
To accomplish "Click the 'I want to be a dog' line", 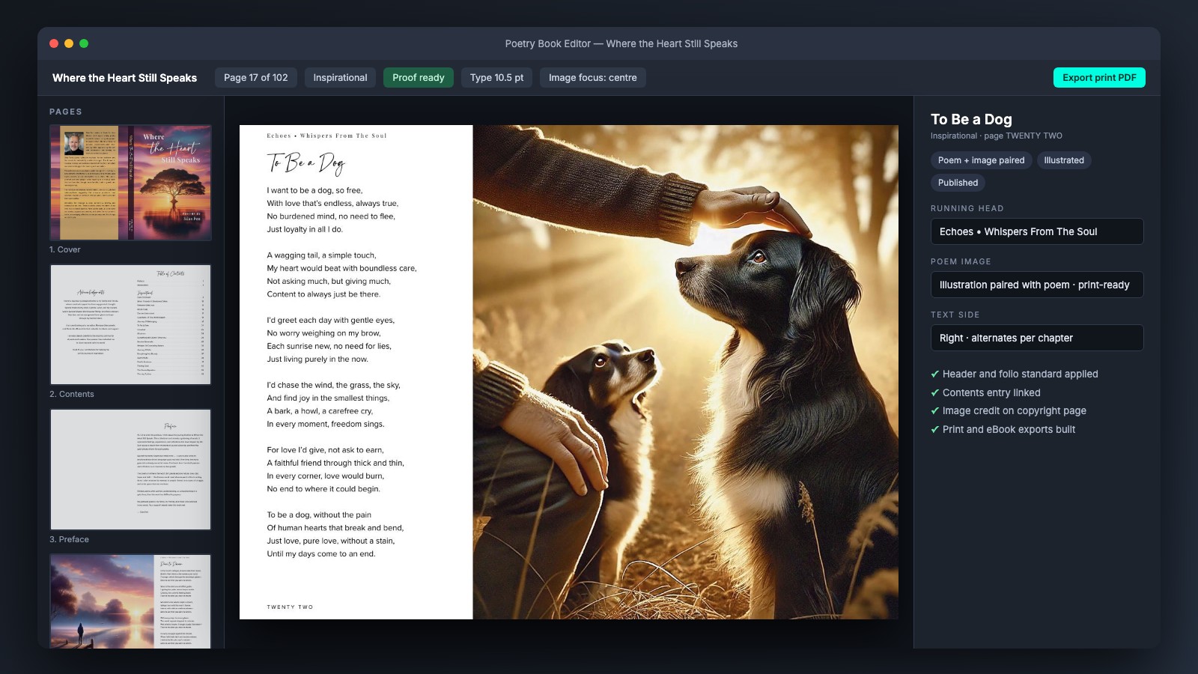I will click(314, 190).
